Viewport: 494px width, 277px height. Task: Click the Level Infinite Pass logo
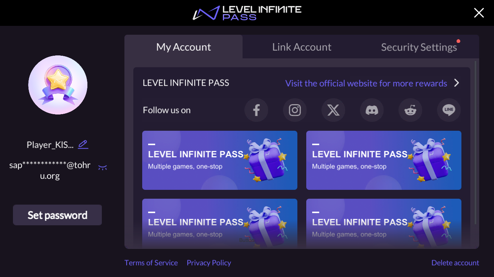tap(247, 13)
